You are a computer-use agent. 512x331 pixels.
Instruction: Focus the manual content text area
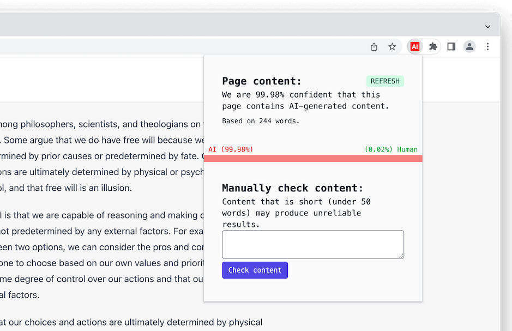pos(312,244)
